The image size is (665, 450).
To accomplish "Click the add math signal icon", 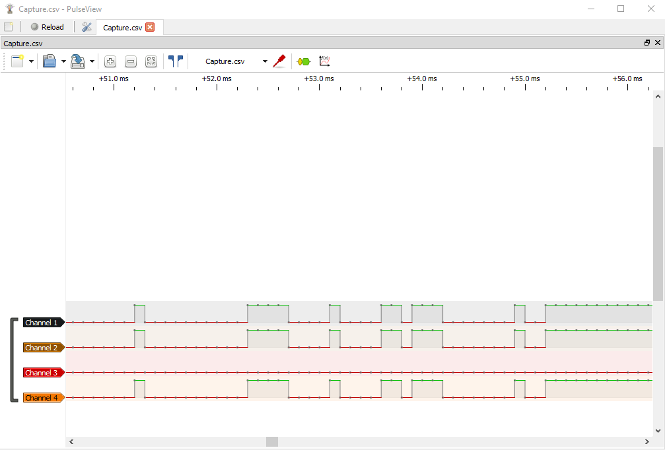I will coord(324,61).
